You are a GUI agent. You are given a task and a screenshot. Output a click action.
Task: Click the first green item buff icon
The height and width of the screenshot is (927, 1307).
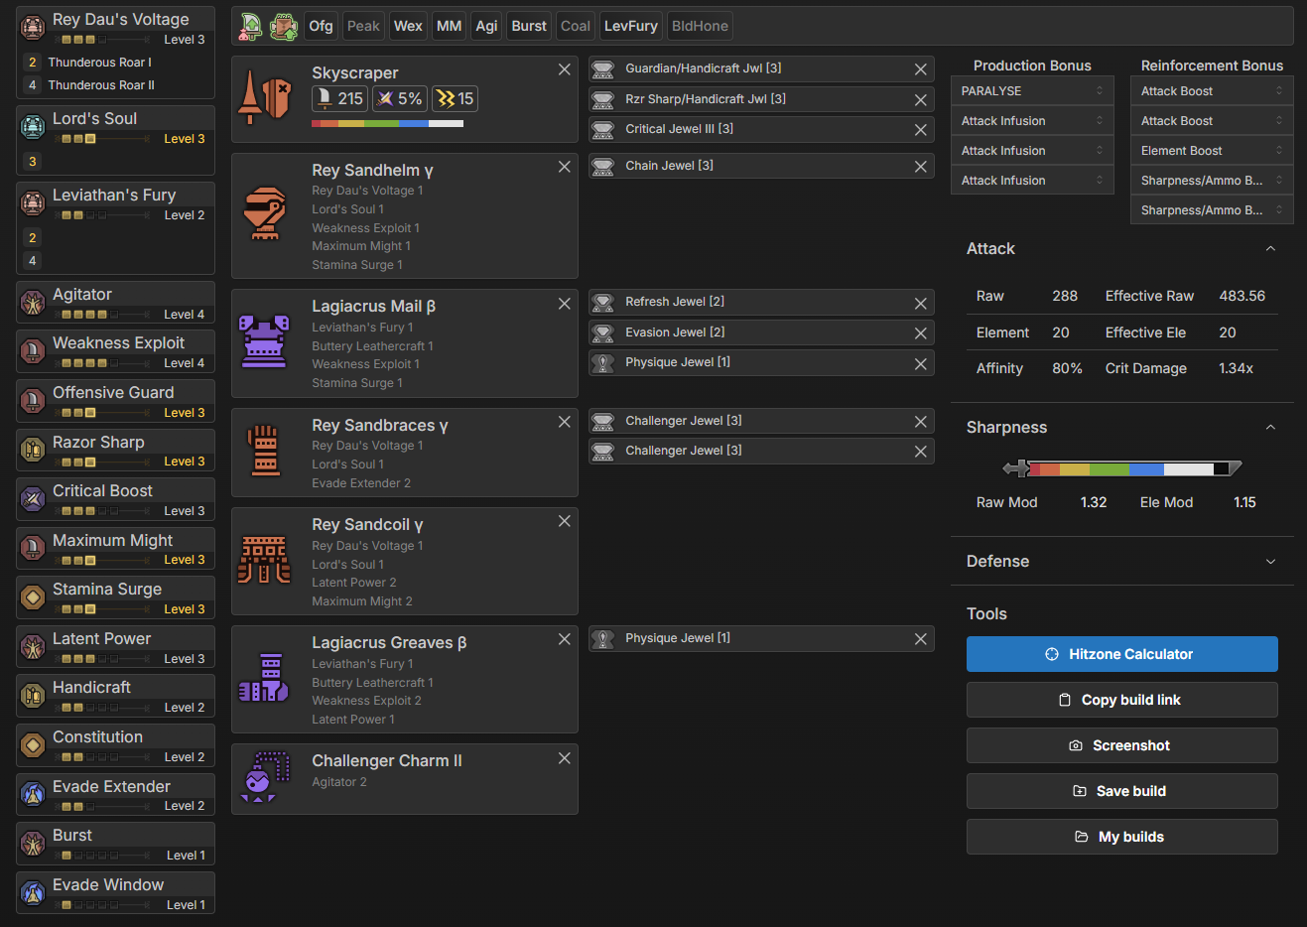[251, 26]
